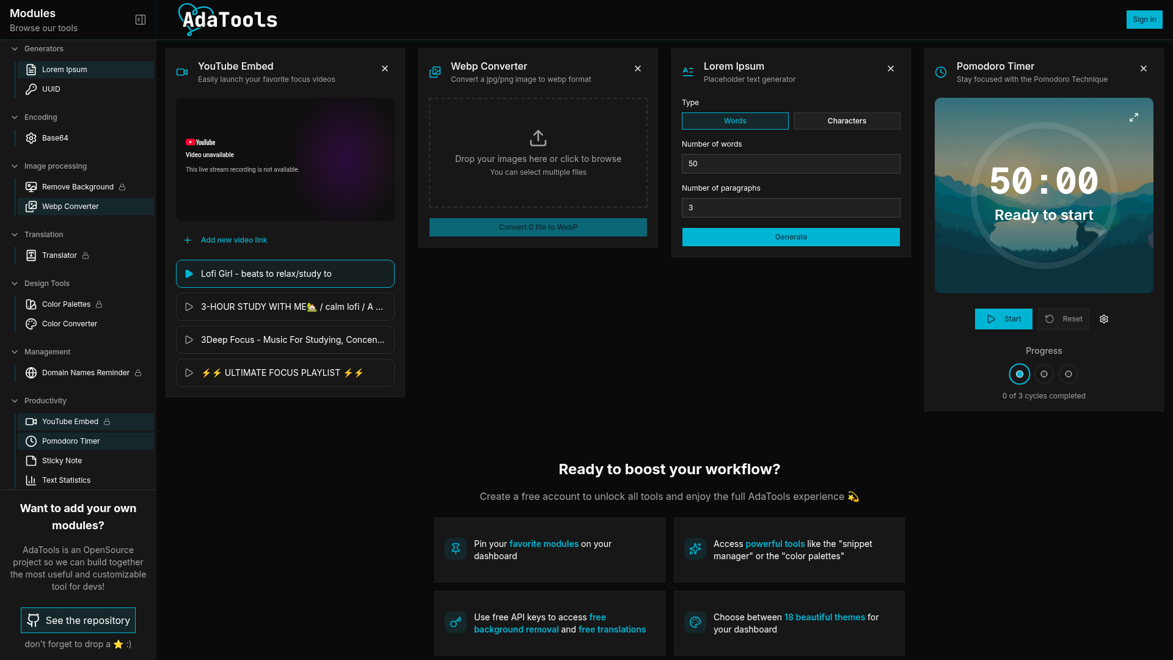This screenshot has height=660, width=1173.
Task: Click the plus icon for new video link
Action: 188,240
